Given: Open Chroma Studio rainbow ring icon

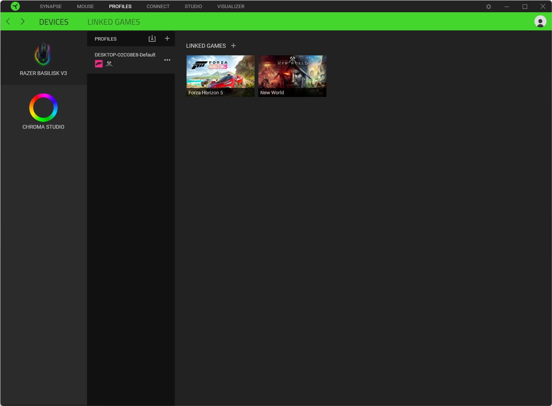Looking at the screenshot, I should [43, 108].
